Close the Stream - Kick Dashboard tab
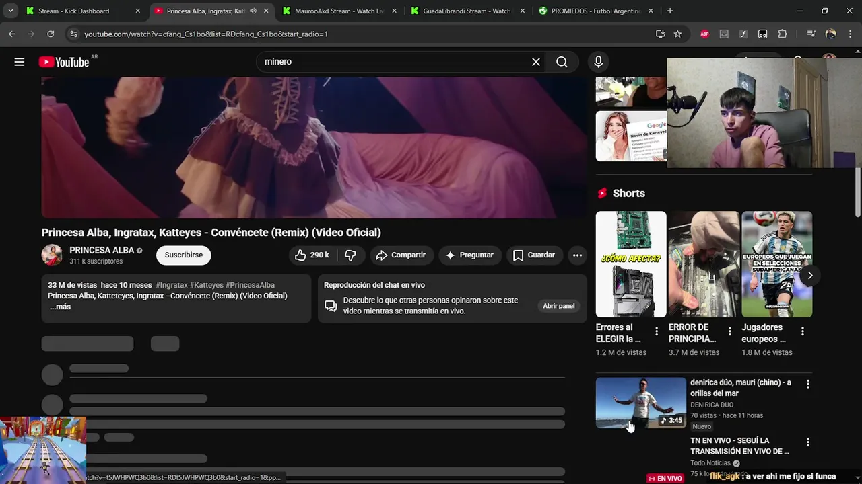This screenshot has height=484, width=862. click(x=138, y=11)
